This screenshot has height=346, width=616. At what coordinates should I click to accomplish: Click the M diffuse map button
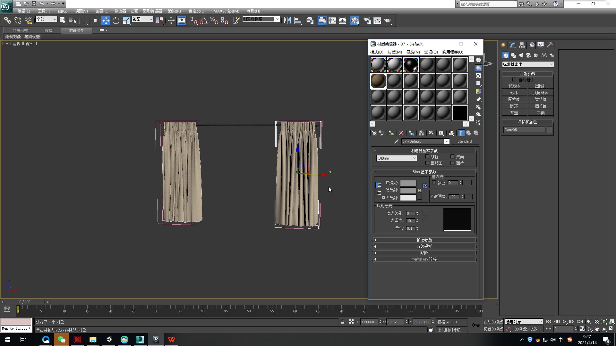[419, 190]
